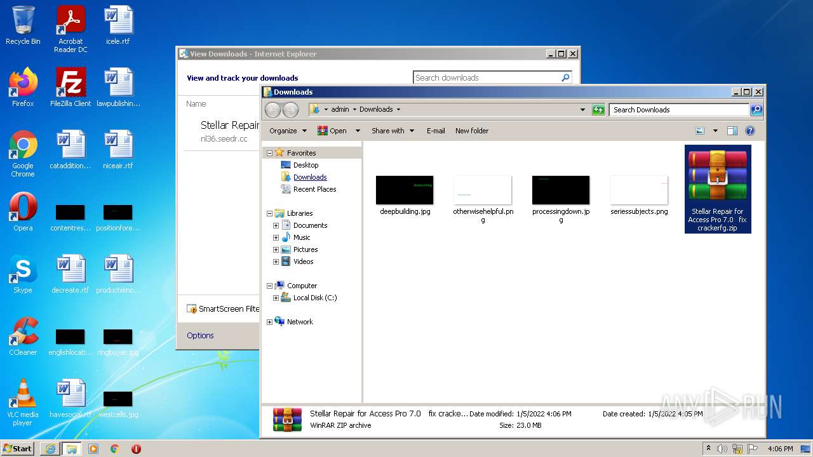Select Computer in navigation pane
The width and height of the screenshot is (813, 457).
point(302,286)
